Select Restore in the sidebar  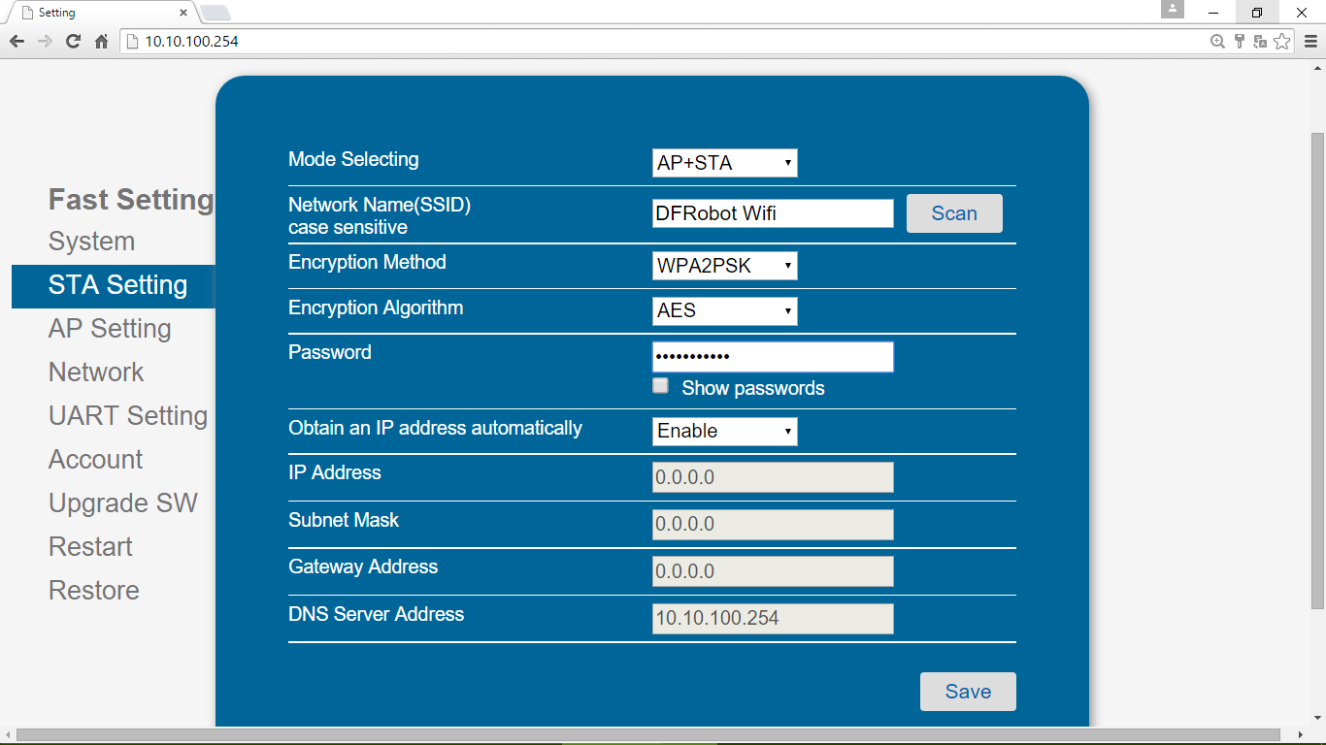[94, 591]
